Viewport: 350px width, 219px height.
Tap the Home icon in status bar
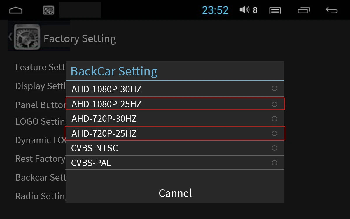(16, 10)
